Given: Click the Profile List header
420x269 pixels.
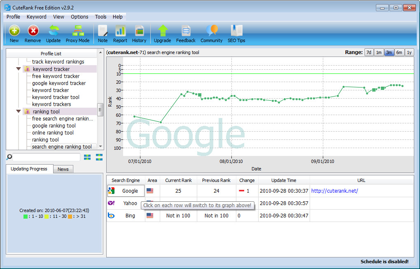Looking at the screenshot, I should 51,53.
